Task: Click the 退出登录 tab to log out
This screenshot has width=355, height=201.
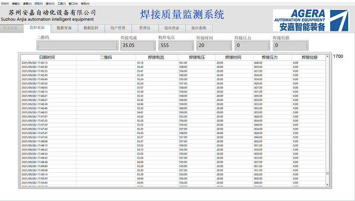Action: click(172, 28)
